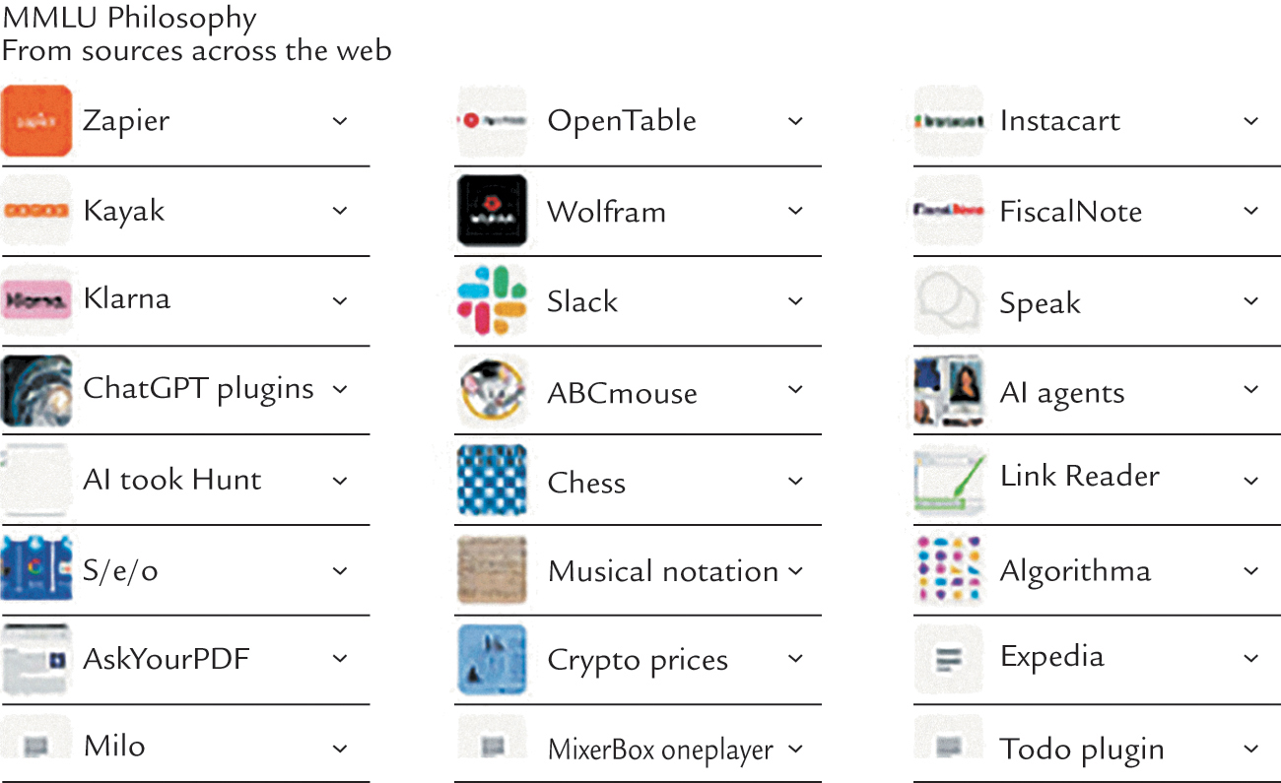This screenshot has height=783, width=1281.
Task: Click the pink Klarna icon
Action: coord(36,299)
